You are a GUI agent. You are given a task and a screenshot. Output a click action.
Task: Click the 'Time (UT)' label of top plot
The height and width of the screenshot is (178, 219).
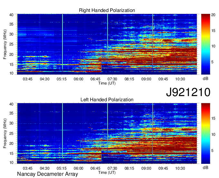pyautogui.click(x=107, y=83)
